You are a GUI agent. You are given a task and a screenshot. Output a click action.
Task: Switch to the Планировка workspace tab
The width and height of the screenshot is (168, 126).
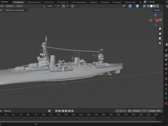tap(18, 2)
